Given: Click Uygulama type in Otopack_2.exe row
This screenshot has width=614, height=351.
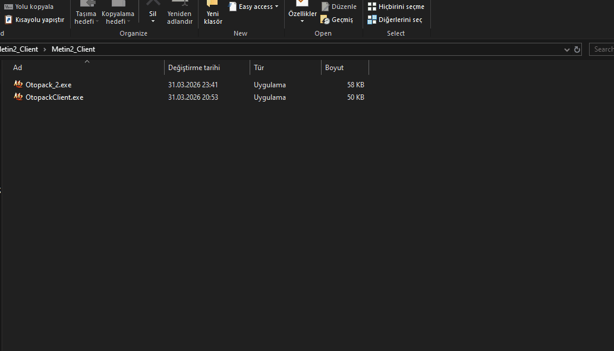Looking at the screenshot, I should pos(270,85).
